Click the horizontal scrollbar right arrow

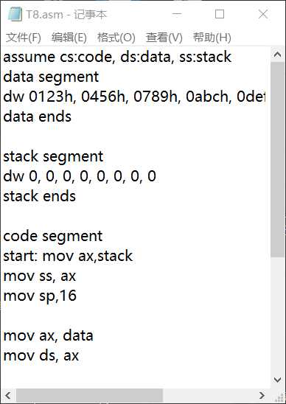coord(262,395)
